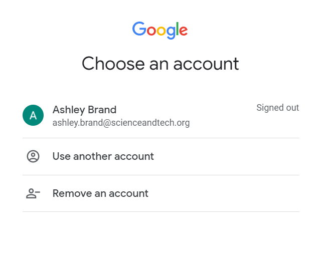Choose the ashley.brand@scienceandtech.org email
Screen dimensions: 324x254
(121, 123)
